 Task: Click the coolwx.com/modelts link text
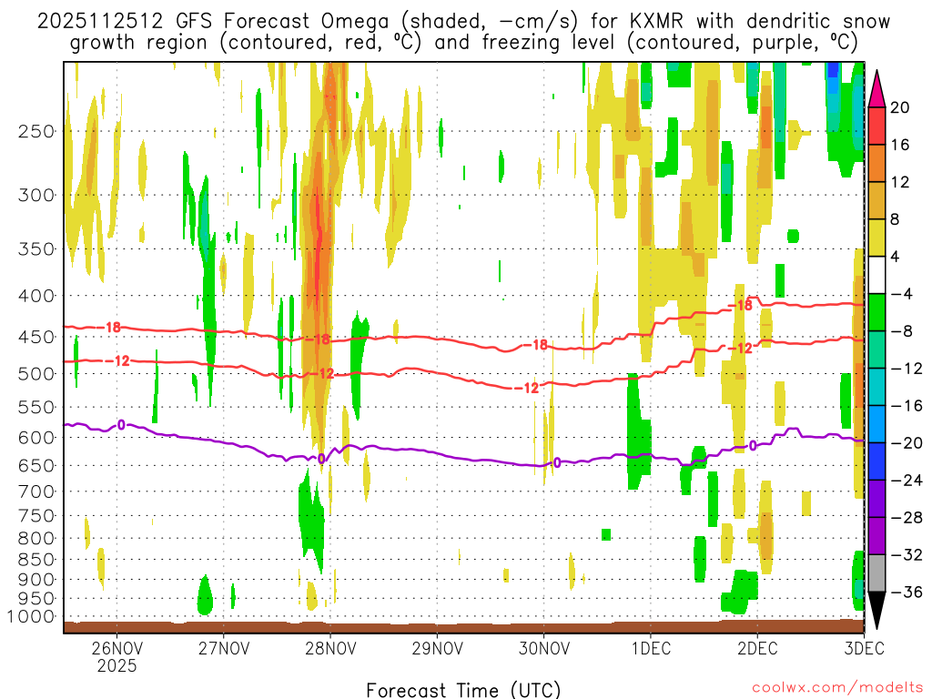pos(837,688)
